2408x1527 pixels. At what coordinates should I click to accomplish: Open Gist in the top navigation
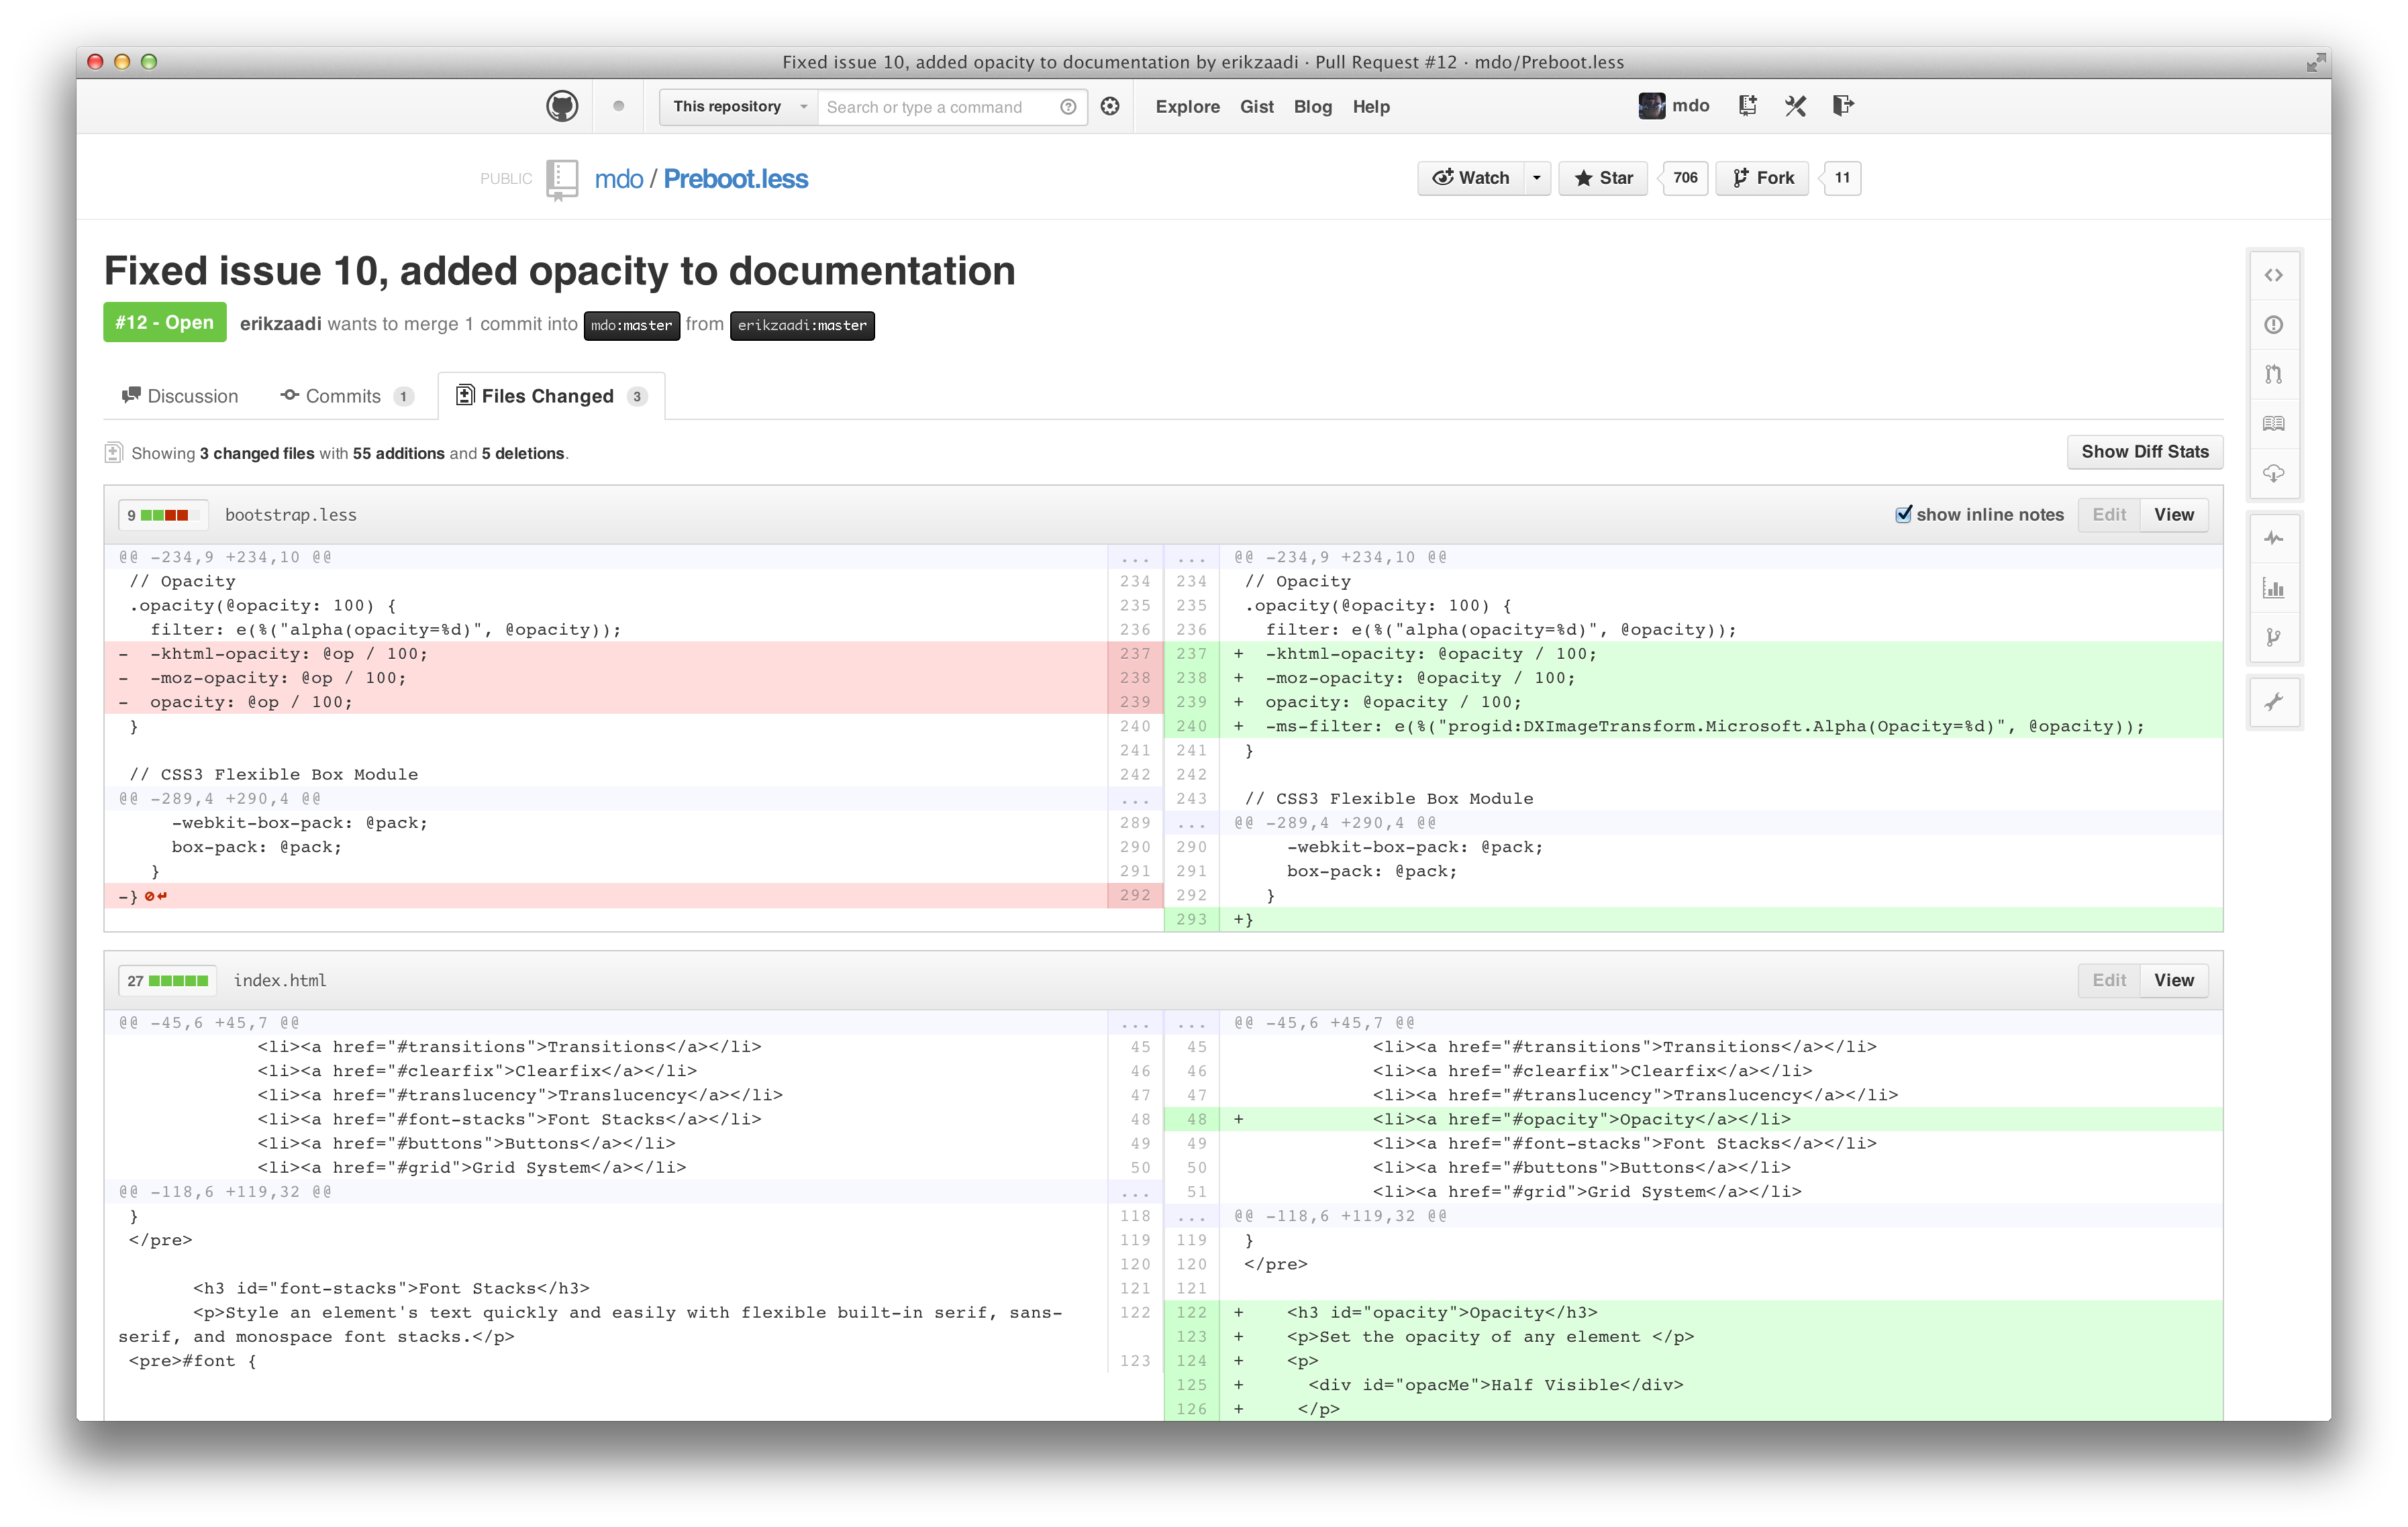point(1256,107)
